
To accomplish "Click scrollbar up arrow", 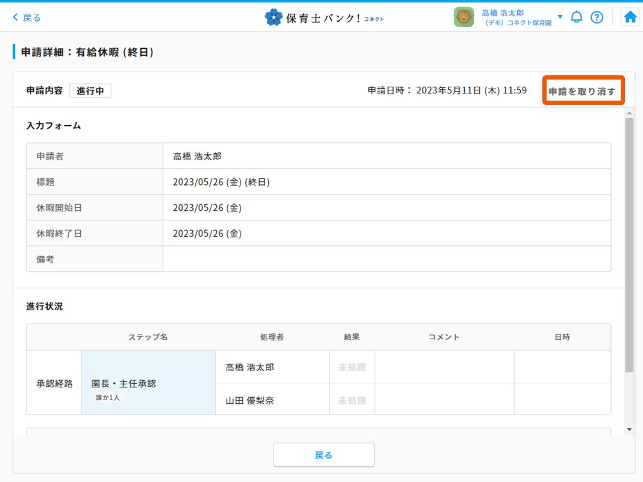I will (x=629, y=113).
